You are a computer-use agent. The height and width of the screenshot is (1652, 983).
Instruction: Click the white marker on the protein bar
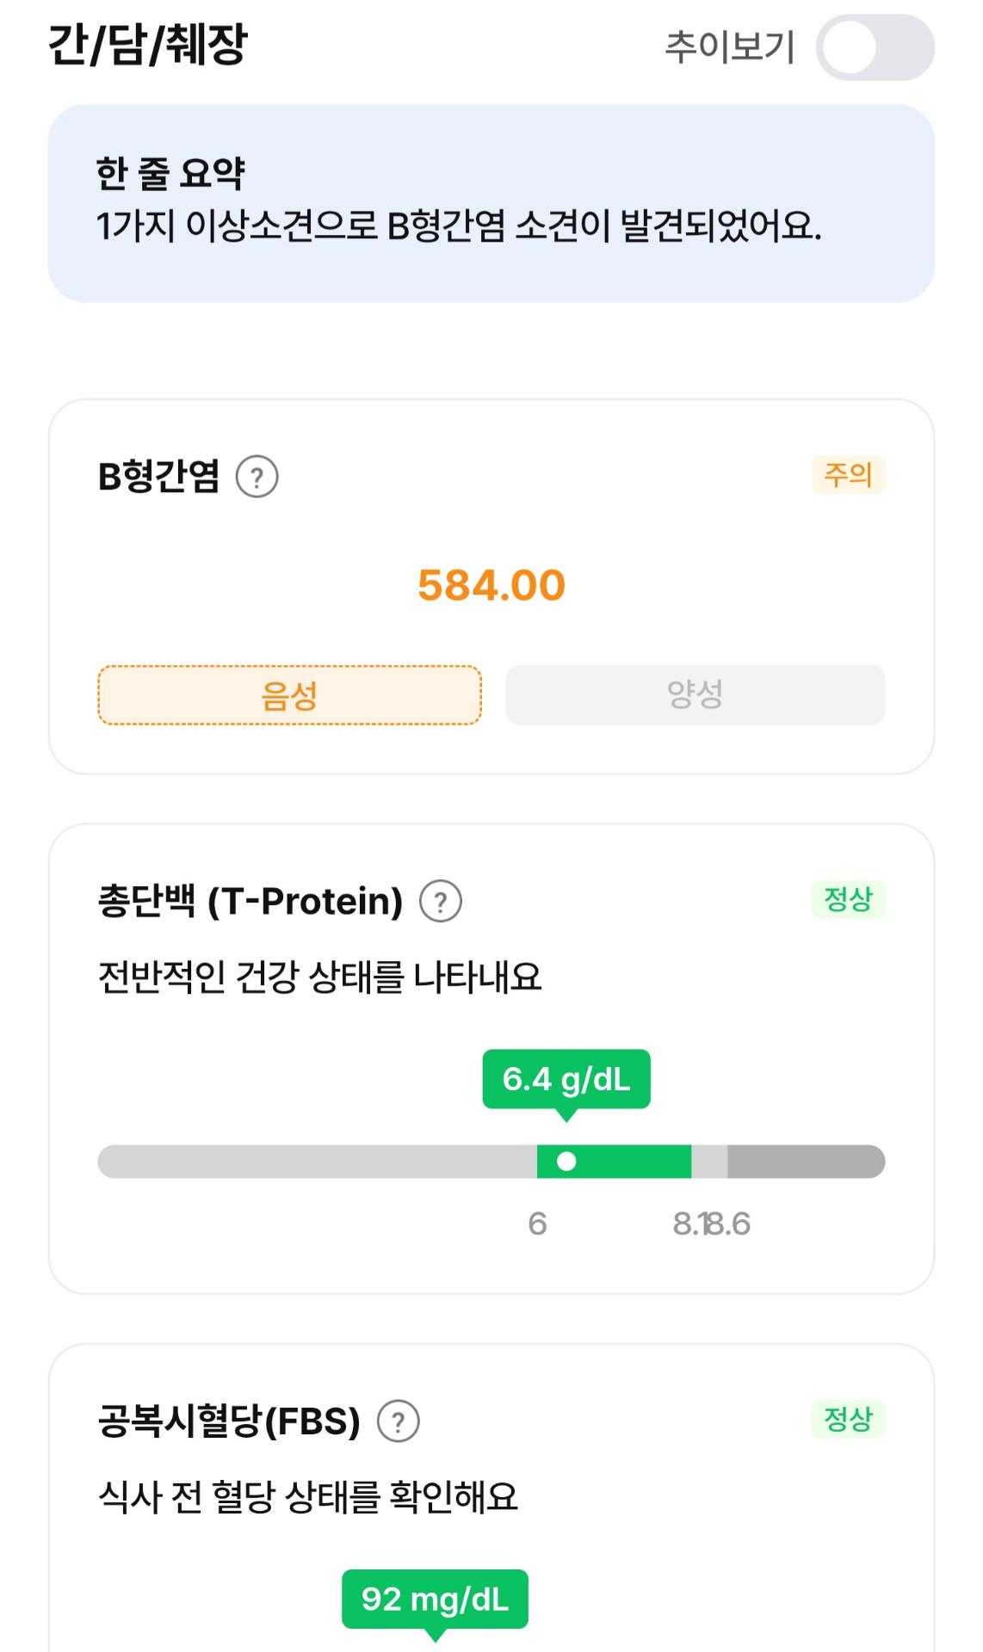coord(566,1162)
